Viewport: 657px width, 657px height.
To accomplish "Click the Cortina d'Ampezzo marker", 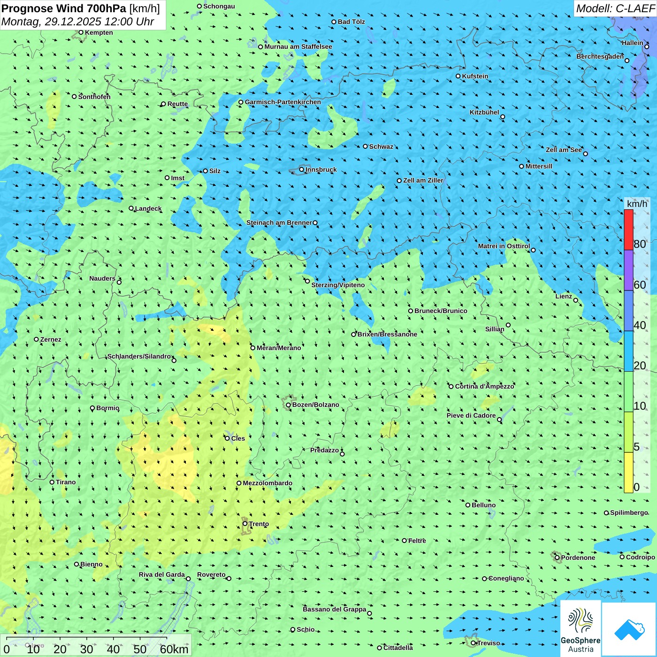I will (x=451, y=387).
